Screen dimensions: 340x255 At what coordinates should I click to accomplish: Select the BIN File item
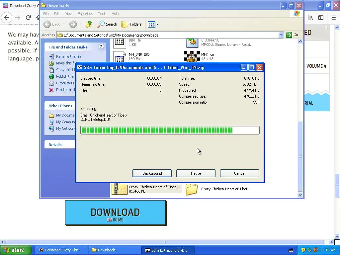pos(127,43)
